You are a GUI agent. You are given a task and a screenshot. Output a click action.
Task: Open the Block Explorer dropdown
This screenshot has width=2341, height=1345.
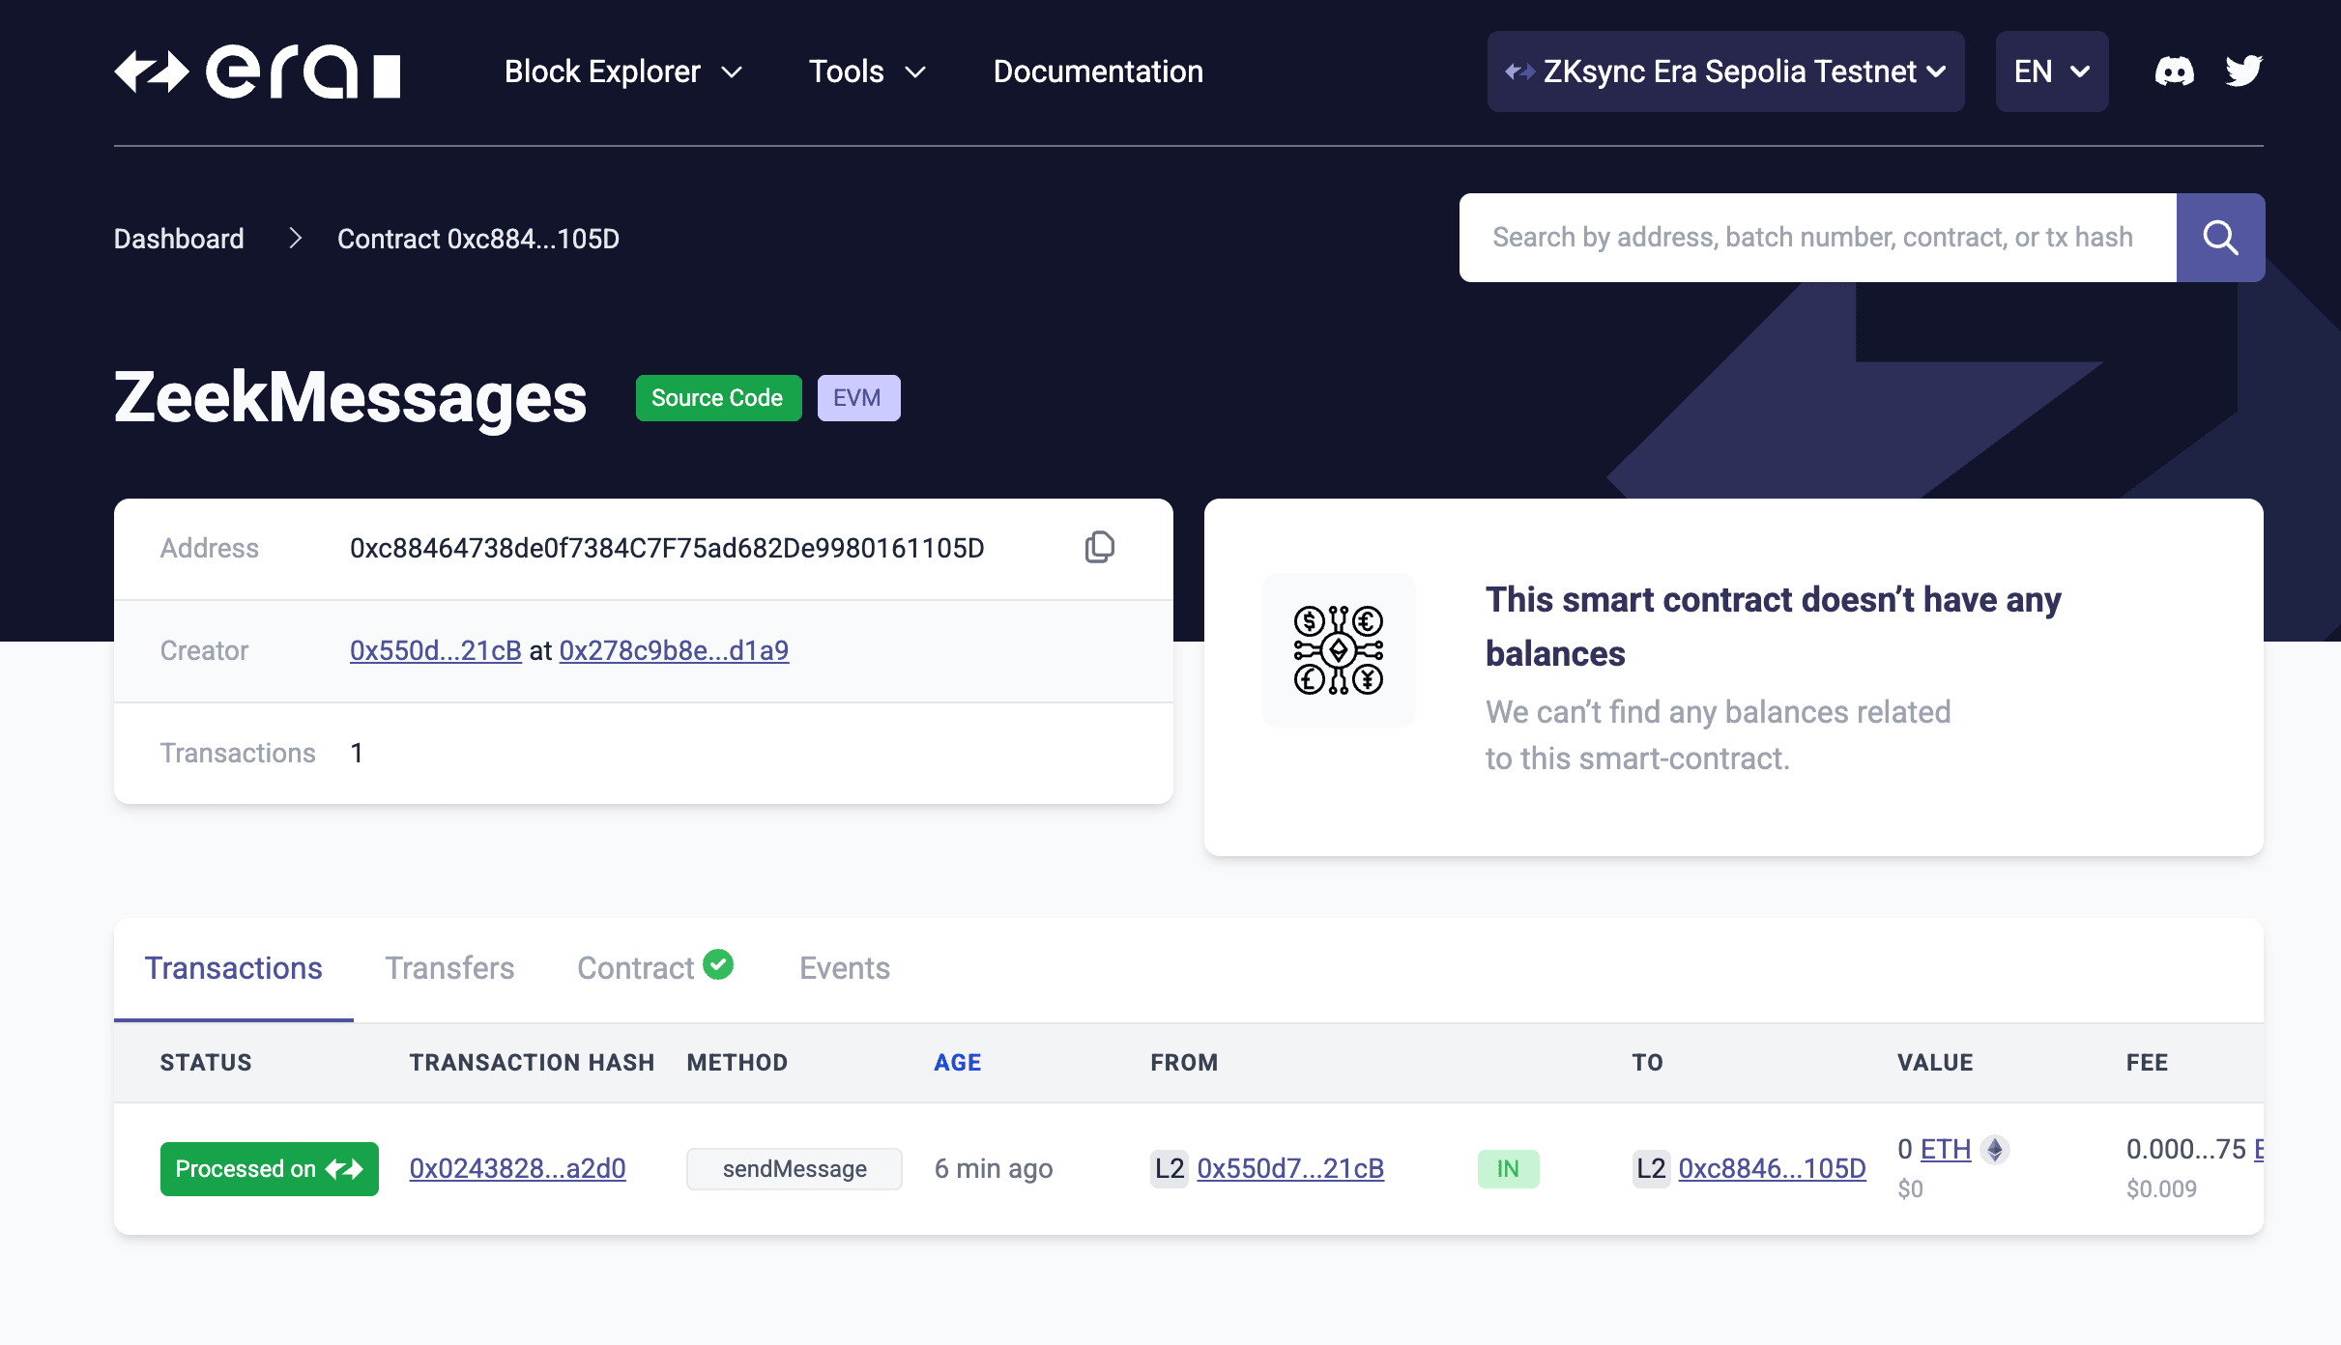[x=622, y=71]
